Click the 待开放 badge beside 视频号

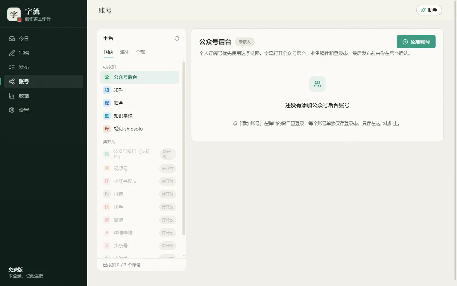(x=167, y=168)
